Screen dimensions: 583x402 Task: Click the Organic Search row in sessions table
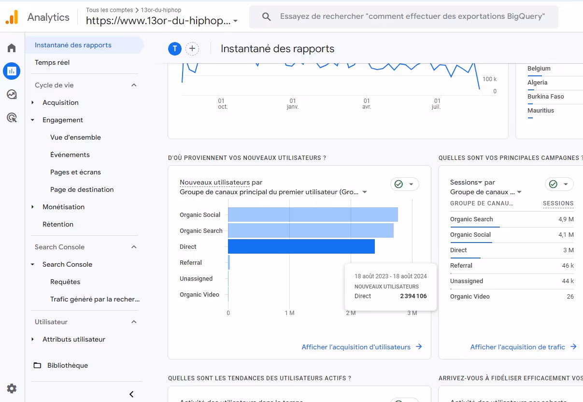[x=512, y=219]
